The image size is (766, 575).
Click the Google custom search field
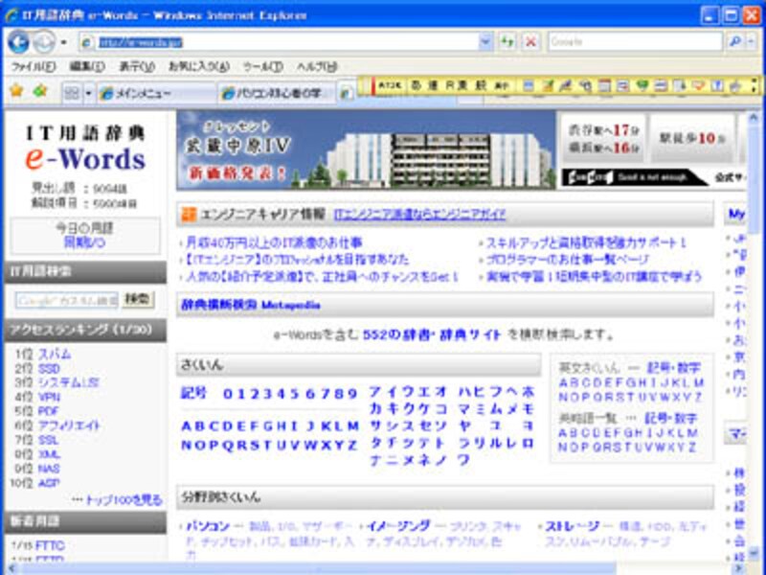(x=66, y=301)
